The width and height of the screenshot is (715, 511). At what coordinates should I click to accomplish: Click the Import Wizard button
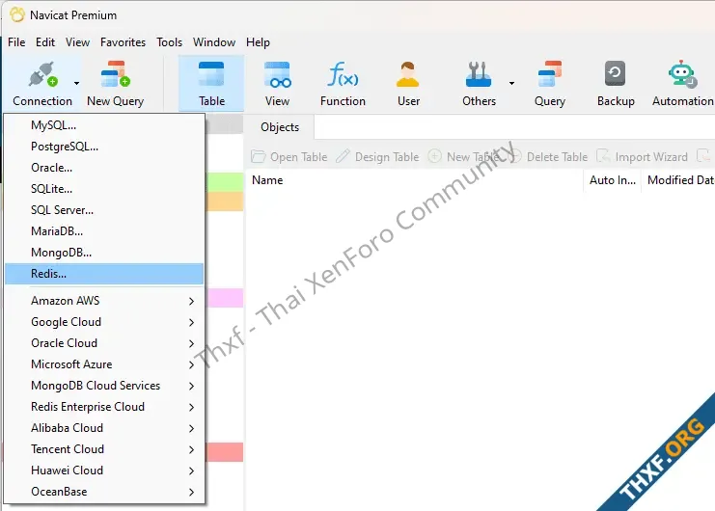[642, 156]
